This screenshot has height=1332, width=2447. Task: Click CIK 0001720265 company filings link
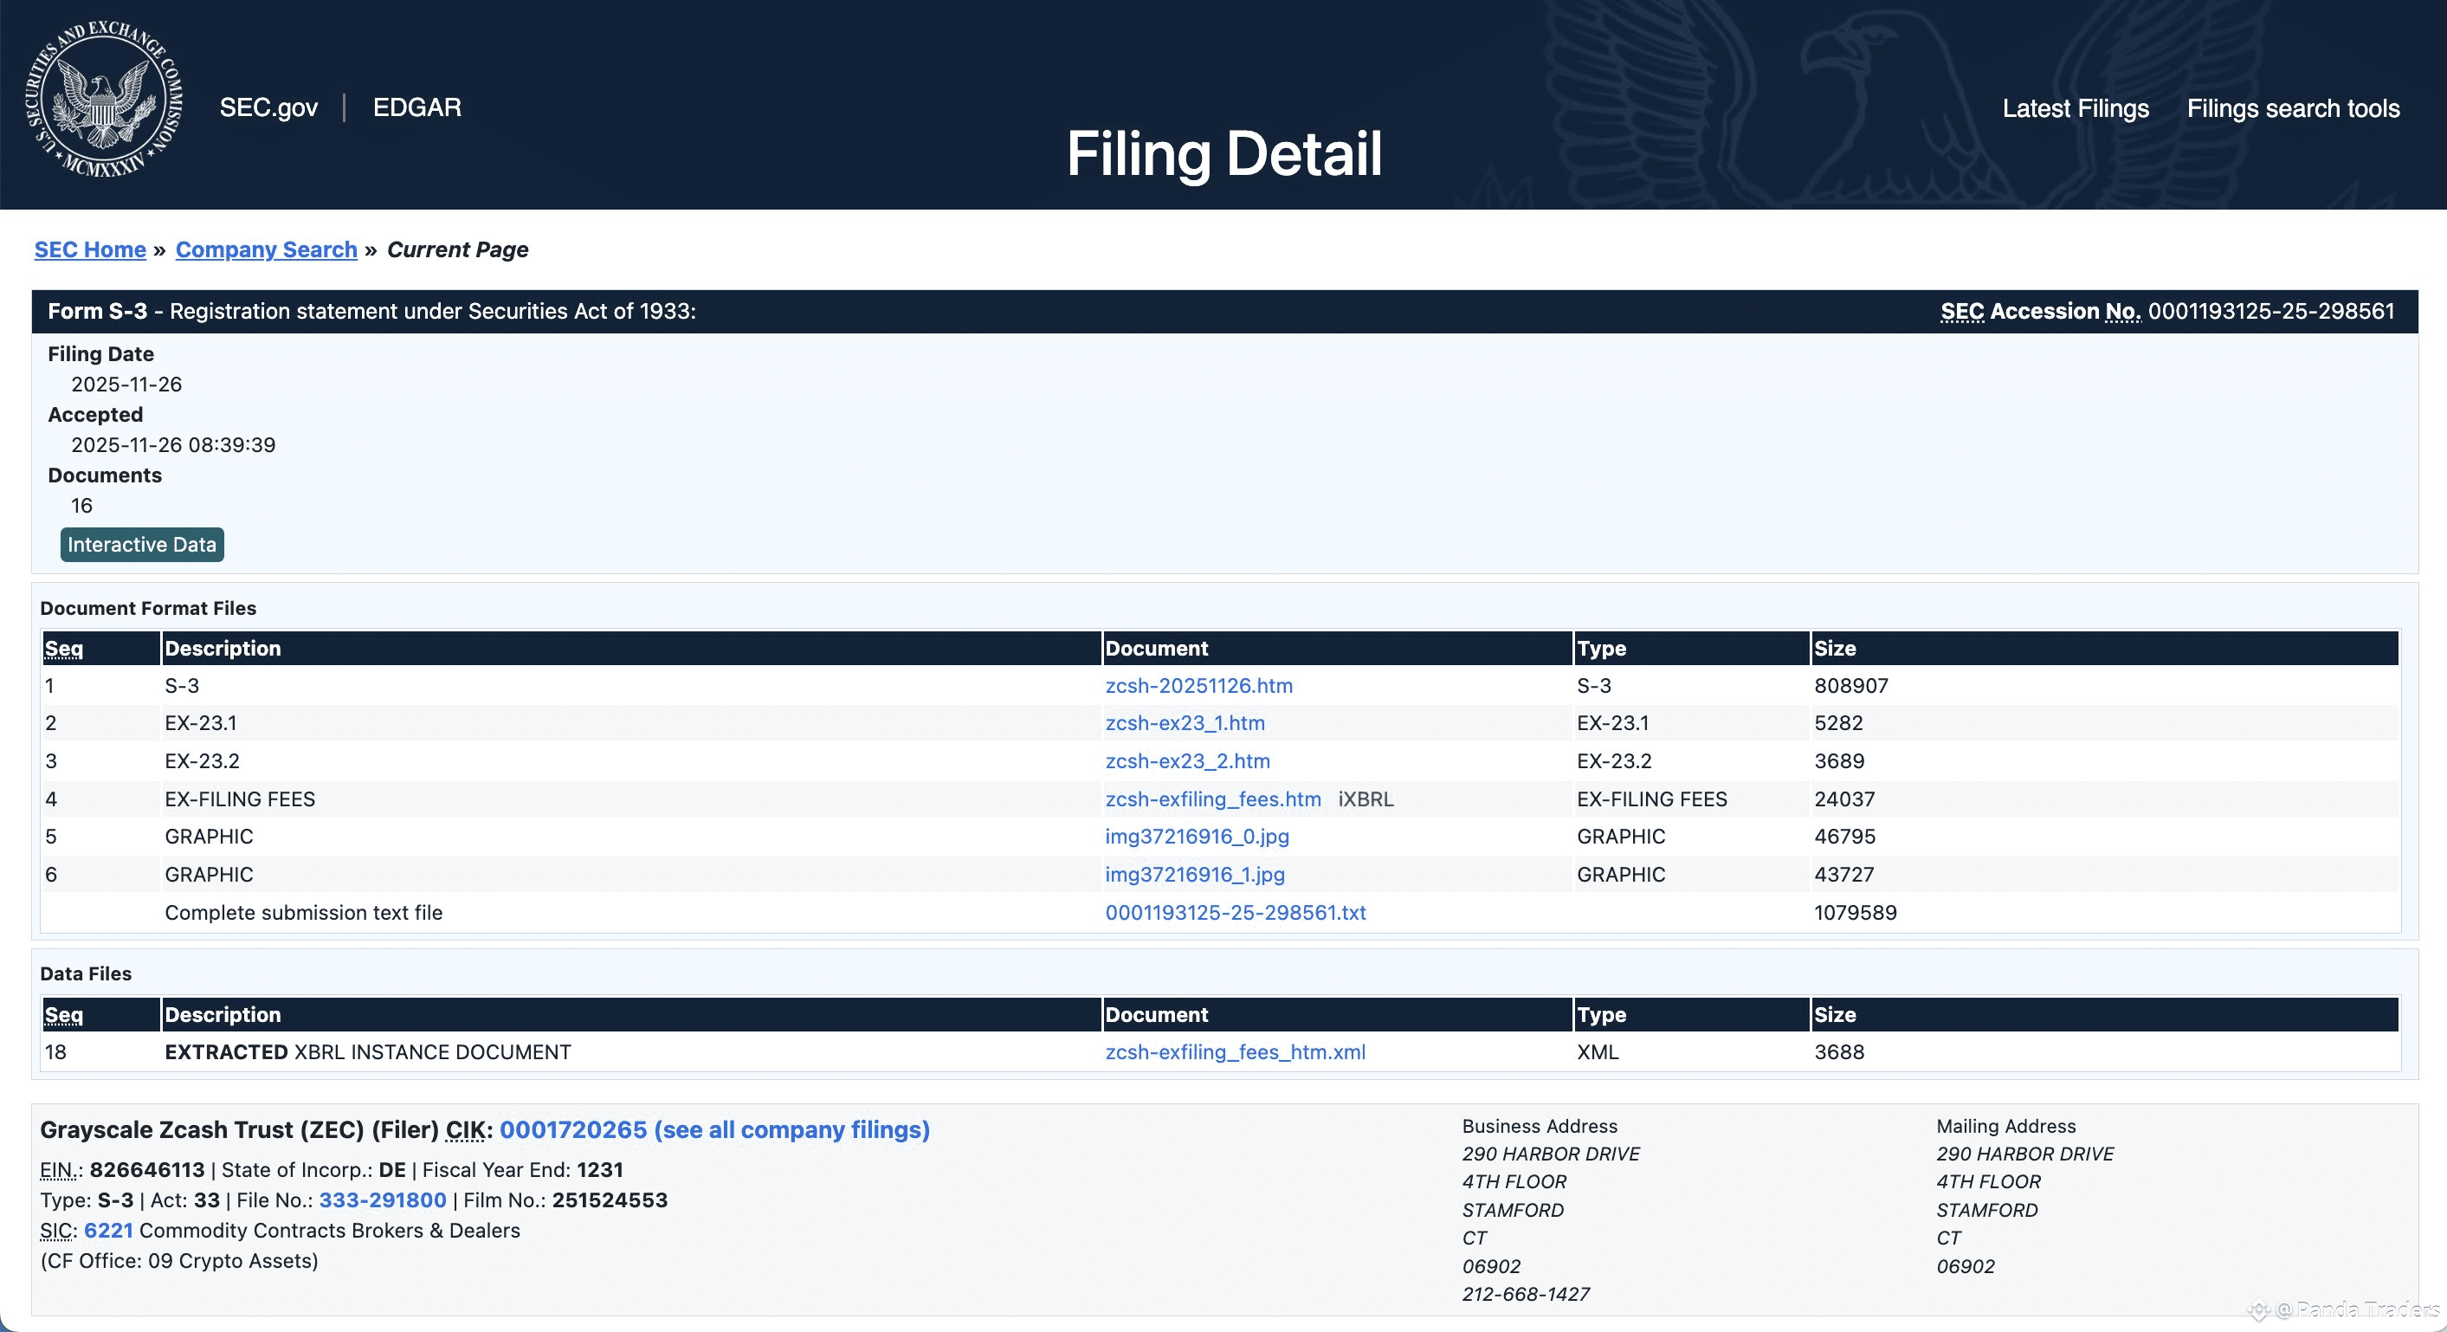tap(714, 1129)
